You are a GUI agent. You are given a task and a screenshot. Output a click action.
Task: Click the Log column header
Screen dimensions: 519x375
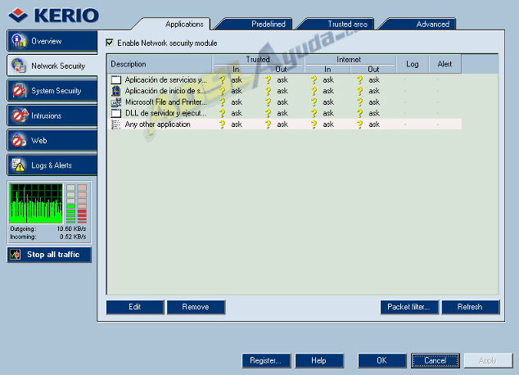tap(413, 64)
